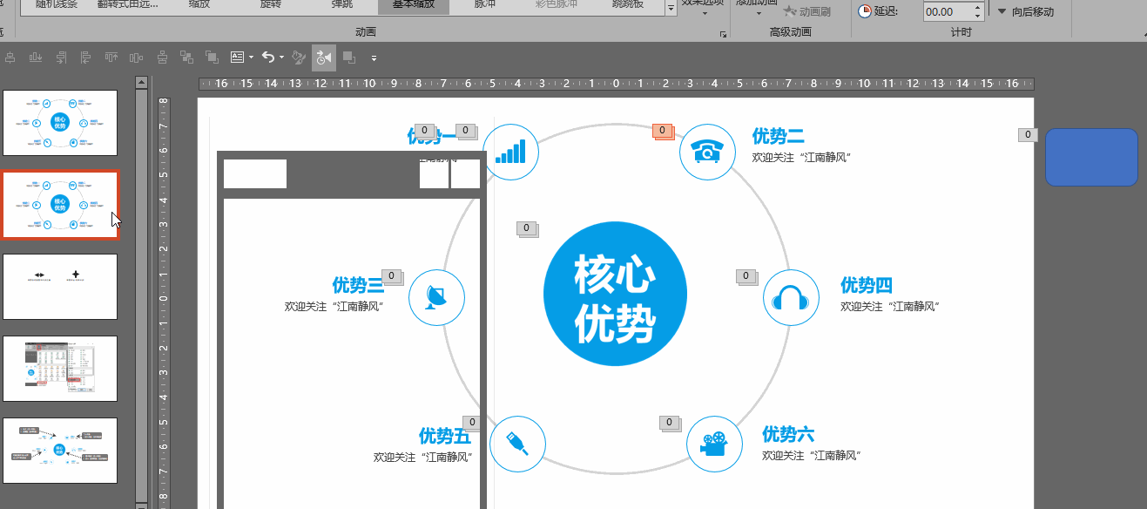Select the blue rounded rectangle shape
The image size is (1147, 509).
[1091, 157]
